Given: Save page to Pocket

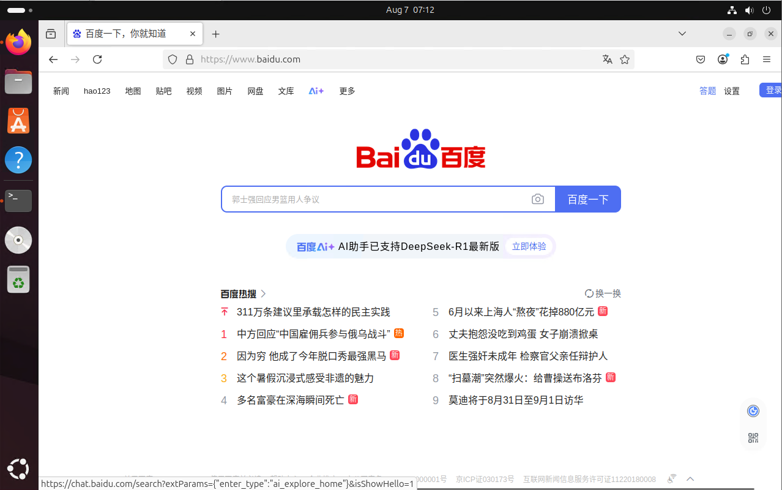Looking at the screenshot, I should (701, 59).
